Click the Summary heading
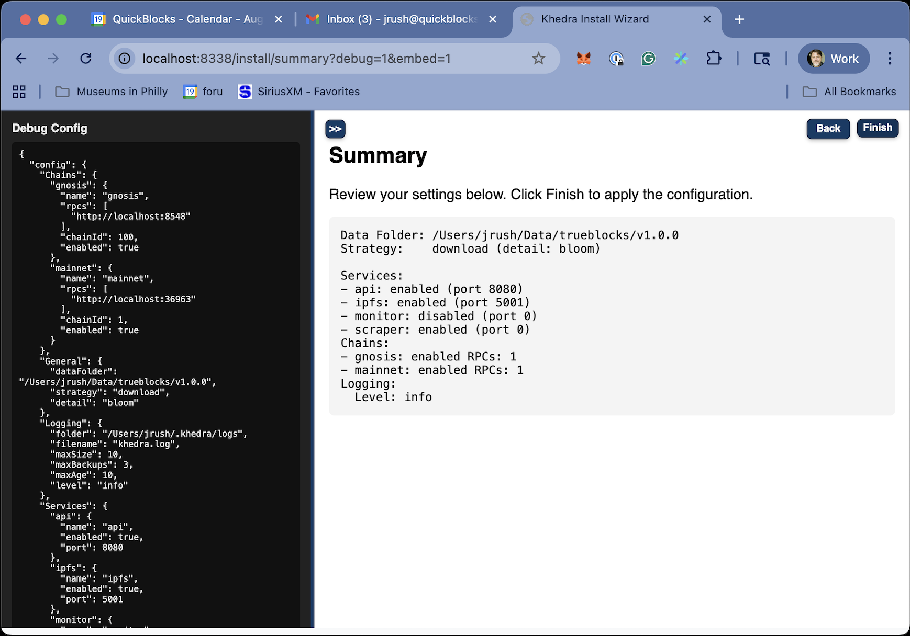910x636 pixels. [378, 155]
